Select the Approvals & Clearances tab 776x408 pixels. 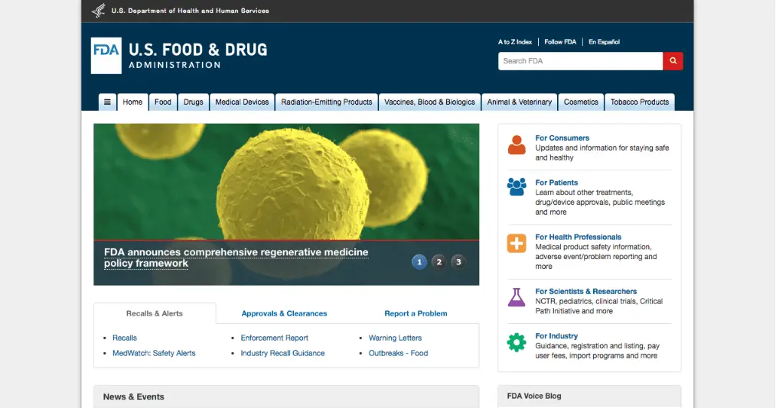(x=284, y=313)
